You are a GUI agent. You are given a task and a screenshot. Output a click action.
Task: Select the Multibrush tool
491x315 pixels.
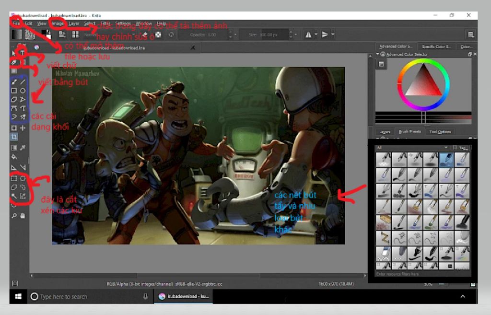[x=23, y=117]
